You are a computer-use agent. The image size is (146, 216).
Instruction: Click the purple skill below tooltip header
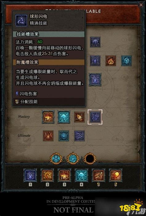click(x=95, y=42)
